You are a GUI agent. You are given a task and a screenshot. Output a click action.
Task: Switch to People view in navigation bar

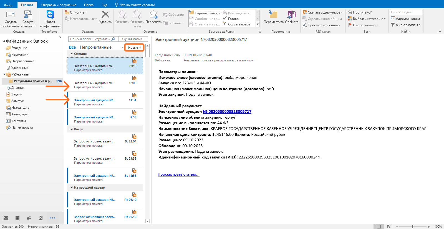29,218
